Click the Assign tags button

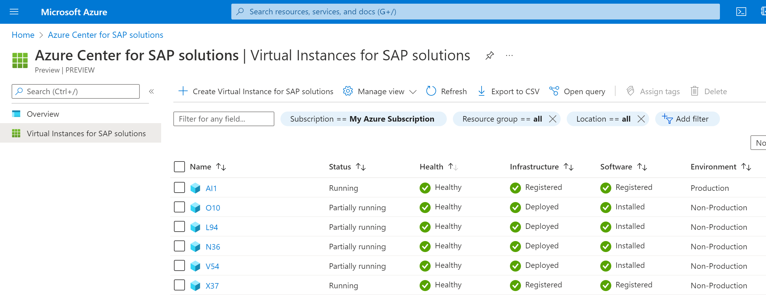[x=653, y=91]
